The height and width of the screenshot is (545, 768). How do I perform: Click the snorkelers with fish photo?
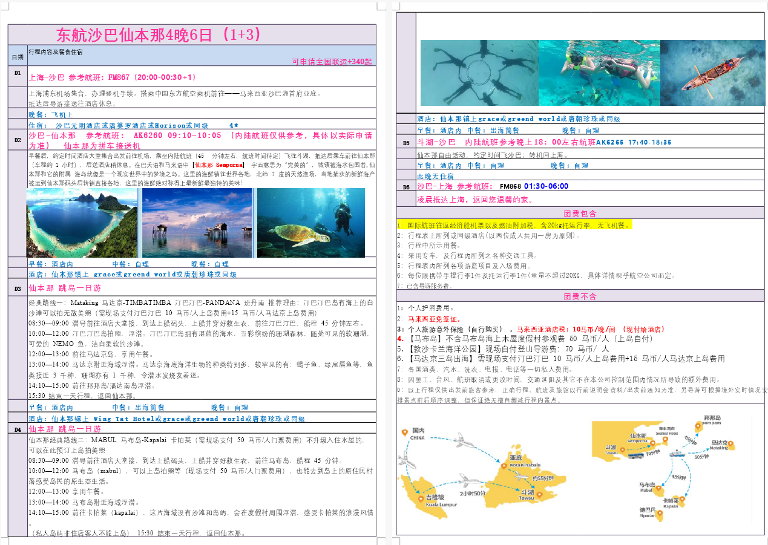tap(599, 73)
